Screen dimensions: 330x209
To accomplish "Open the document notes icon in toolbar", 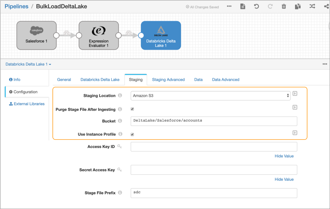I will [x=243, y=6].
